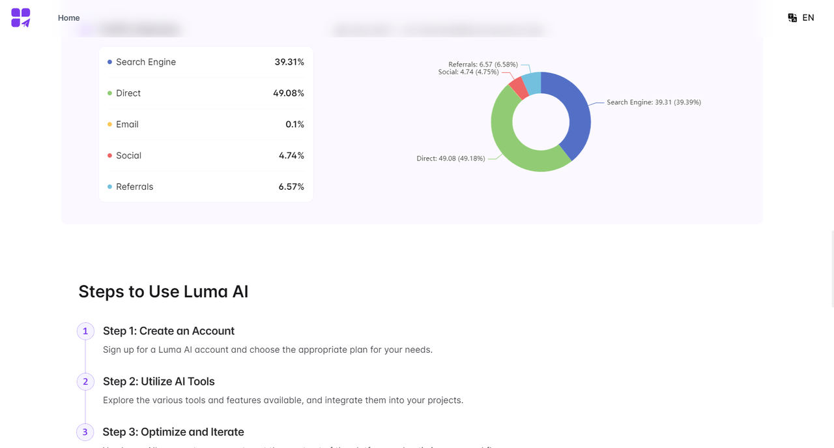
Task: Select the Referrals 6.57% row
Action: tap(206, 187)
